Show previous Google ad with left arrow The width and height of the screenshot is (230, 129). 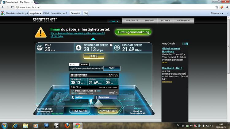(183, 44)
